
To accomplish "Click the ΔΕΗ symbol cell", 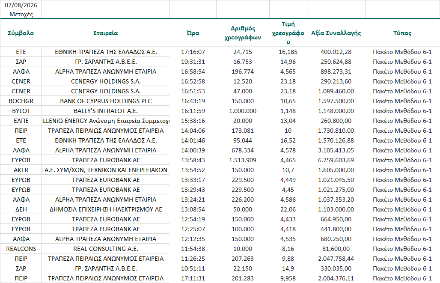I will pyautogui.click(x=21, y=209).
